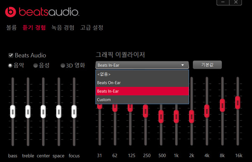The height and width of the screenshot is (162, 252).
Task: Click the space slider handle
Action: 59,112
